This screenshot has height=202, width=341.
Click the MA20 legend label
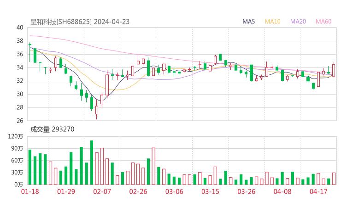pyautogui.click(x=298, y=22)
